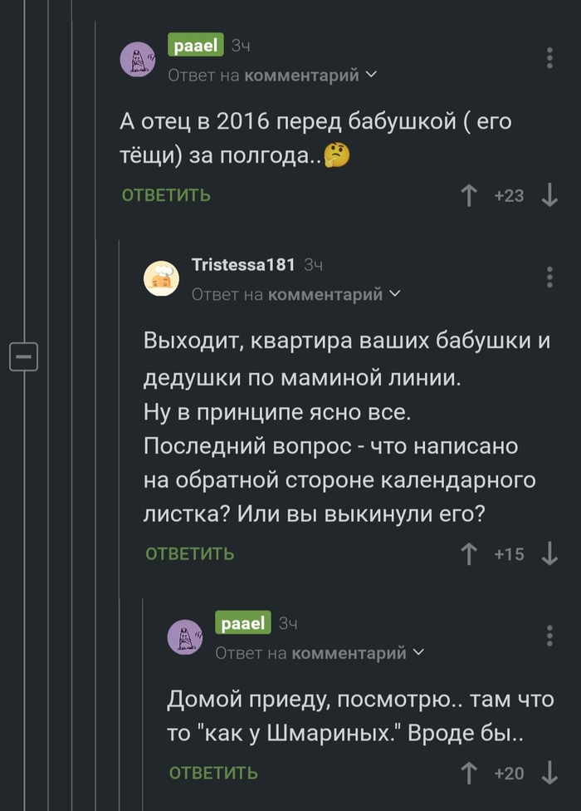Downvote the reply rated +20
Image resolution: width=581 pixels, height=811 pixels.
coord(549,773)
